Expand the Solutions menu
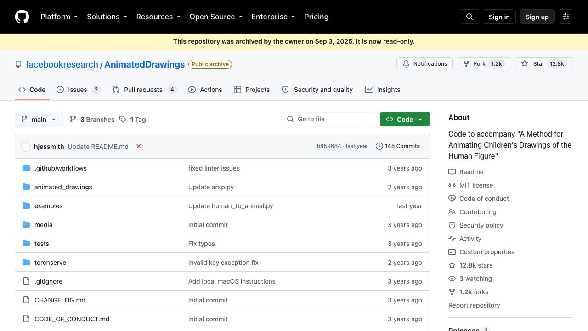The width and height of the screenshot is (588, 331). (107, 17)
